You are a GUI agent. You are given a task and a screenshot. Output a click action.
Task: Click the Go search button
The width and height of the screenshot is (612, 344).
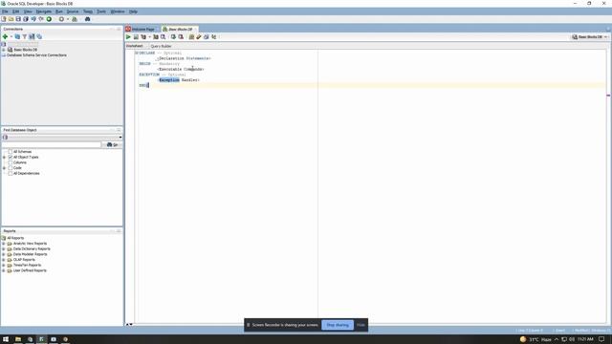pyautogui.click(x=113, y=144)
